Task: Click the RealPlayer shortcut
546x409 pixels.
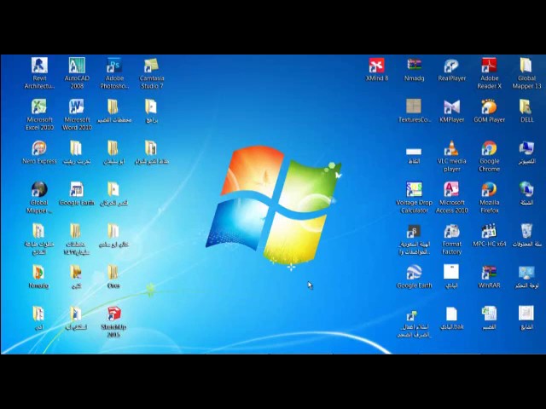Action: point(451,69)
